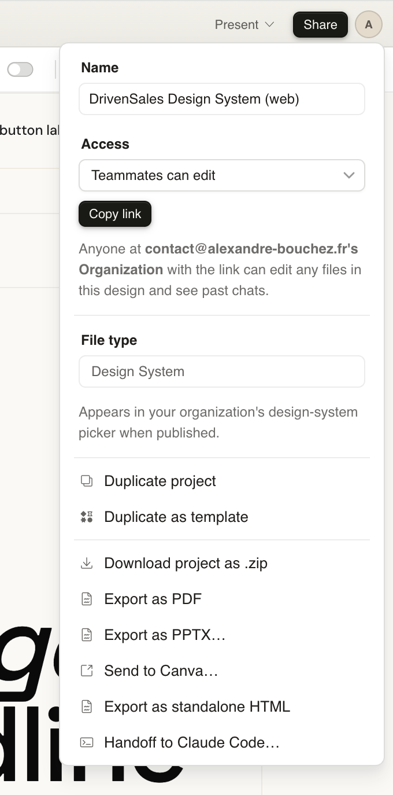The height and width of the screenshot is (795, 393).
Task: Click the Duplicate as template shapes icon
Action: [87, 517]
